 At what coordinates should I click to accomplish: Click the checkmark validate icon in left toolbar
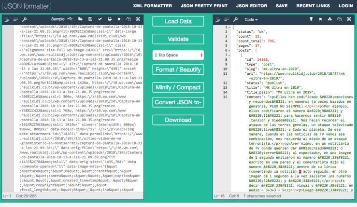(x=100, y=19)
